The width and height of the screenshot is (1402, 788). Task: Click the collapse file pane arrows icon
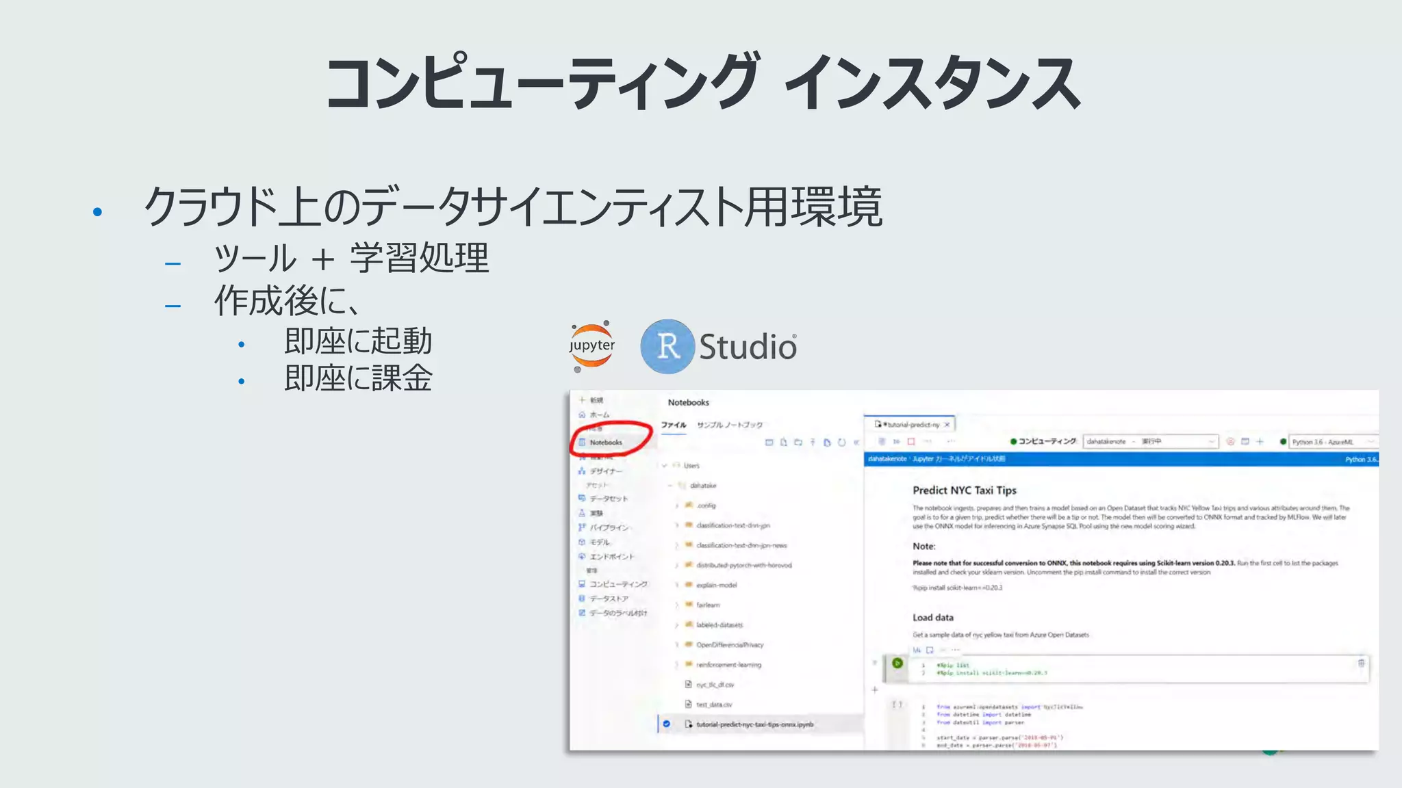[x=856, y=443]
